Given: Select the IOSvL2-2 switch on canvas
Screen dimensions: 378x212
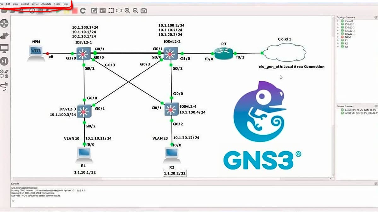Looking at the screenshot, I should pyautogui.click(x=171, y=54).
